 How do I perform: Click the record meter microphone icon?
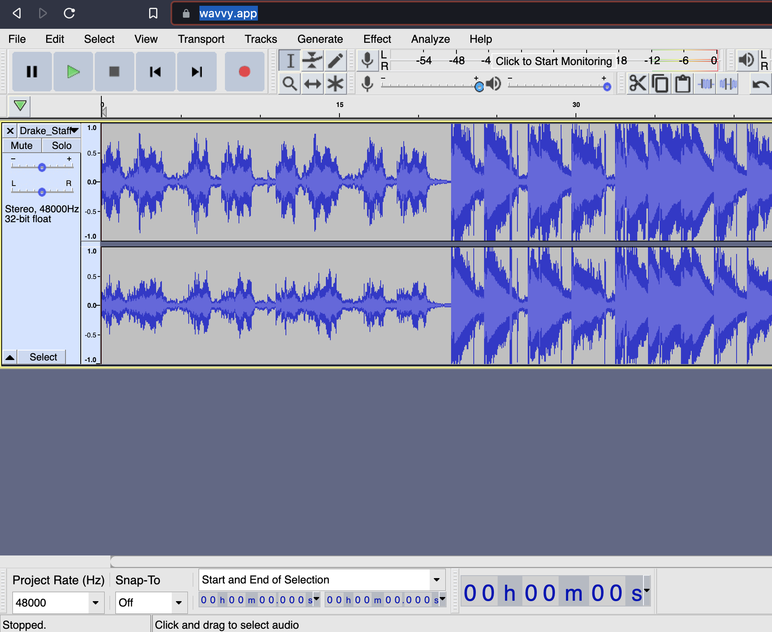[x=367, y=60]
